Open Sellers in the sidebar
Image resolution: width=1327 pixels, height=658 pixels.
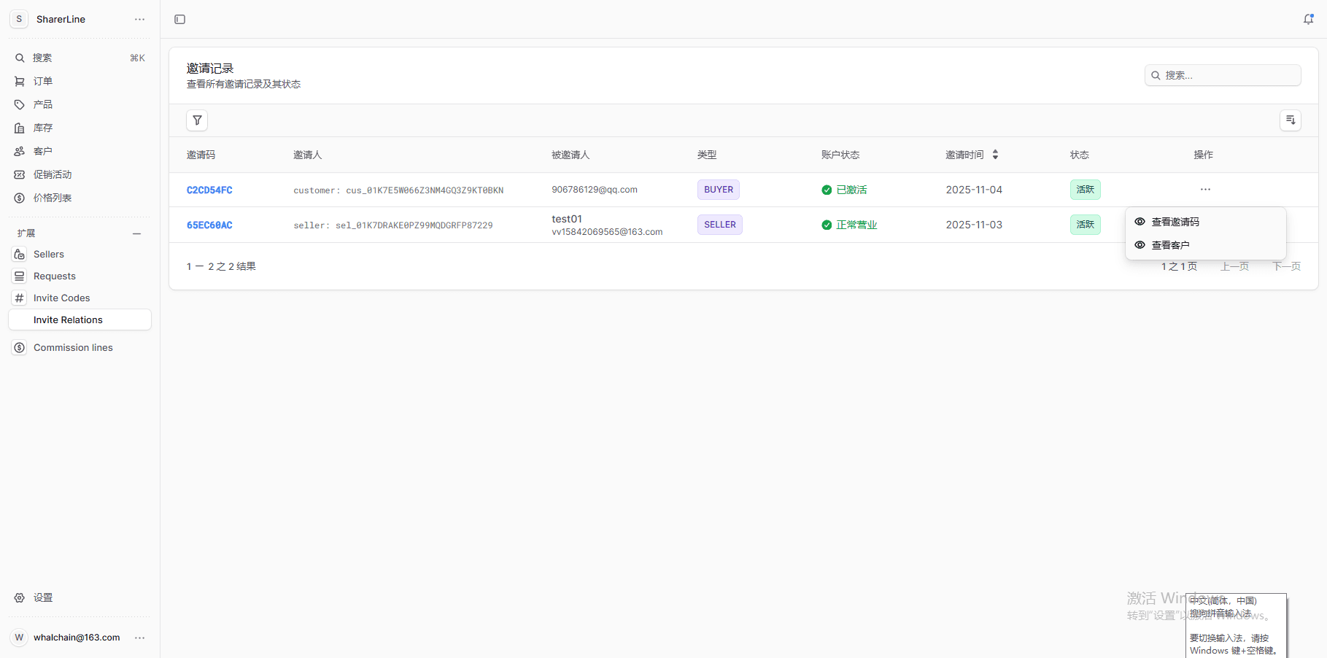point(49,255)
